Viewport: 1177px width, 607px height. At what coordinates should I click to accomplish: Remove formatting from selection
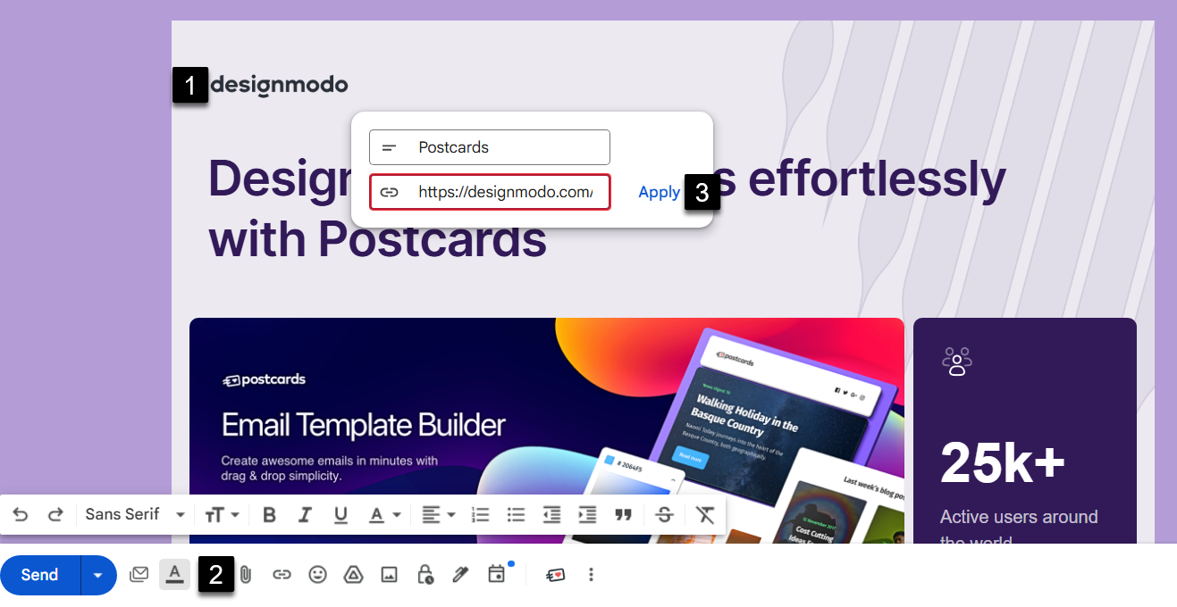coord(705,515)
